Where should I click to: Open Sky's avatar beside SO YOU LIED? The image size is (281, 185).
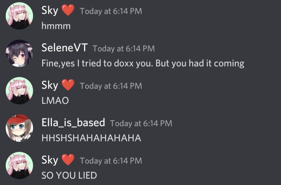[19, 166]
